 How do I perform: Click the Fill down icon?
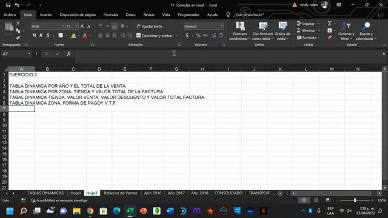pyautogui.click(x=330, y=30)
